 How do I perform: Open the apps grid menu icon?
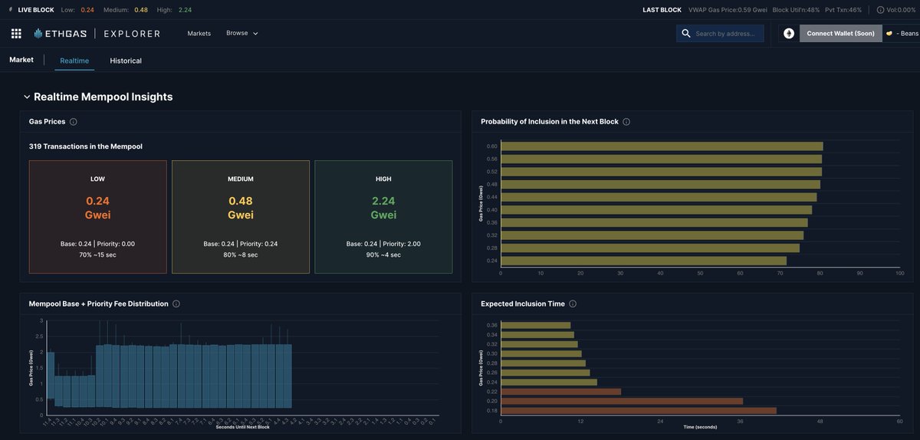tap(16, 34)
